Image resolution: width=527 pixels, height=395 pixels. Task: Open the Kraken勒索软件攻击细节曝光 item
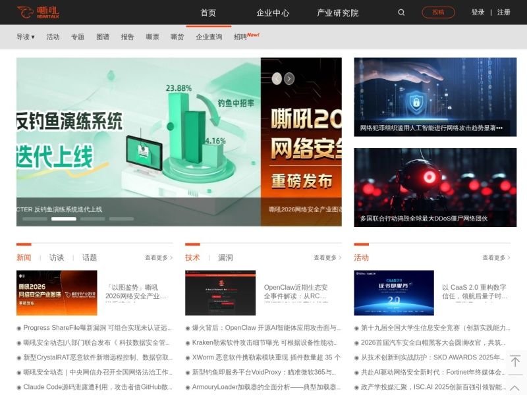coord(265,342)
